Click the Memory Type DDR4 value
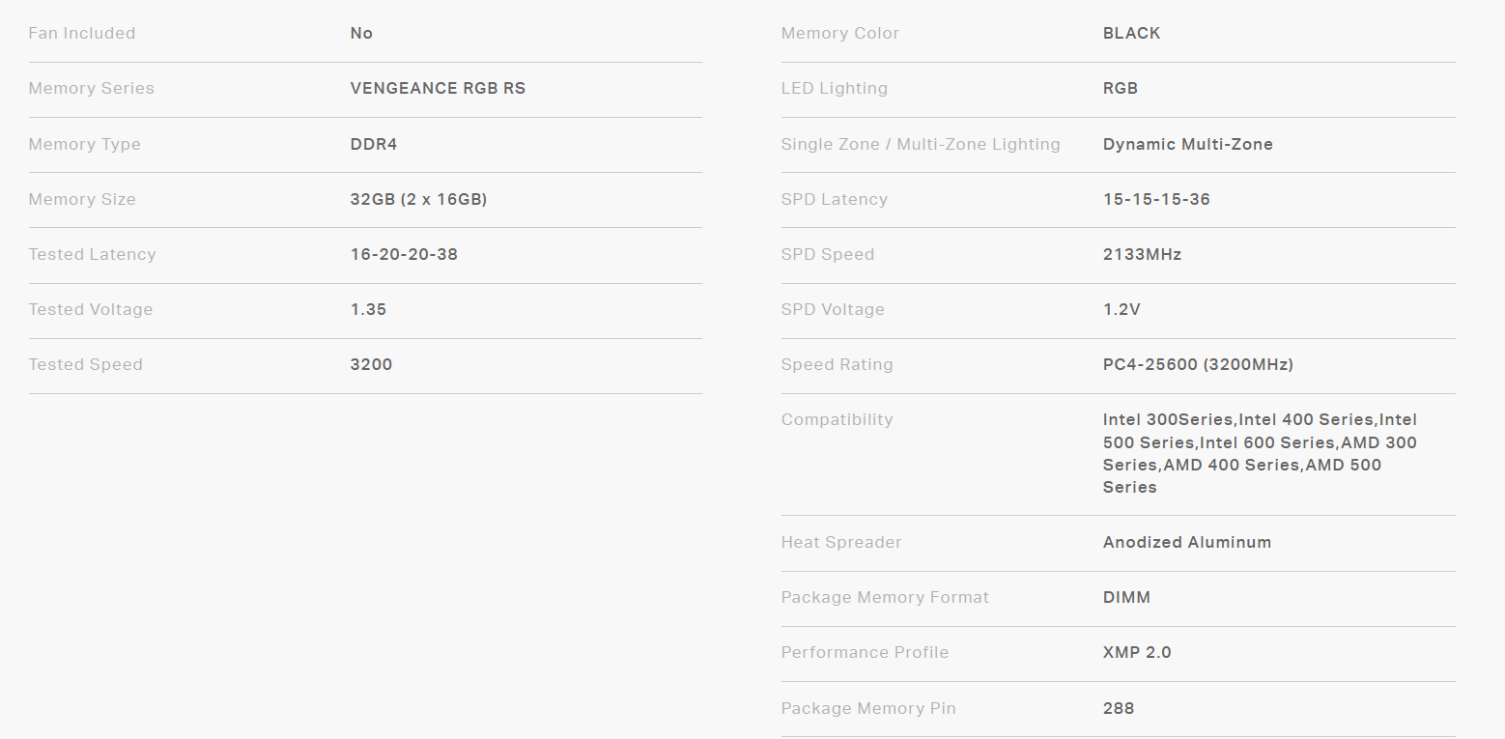This screenshot has height=739, width=1505. tap(373, 144)
